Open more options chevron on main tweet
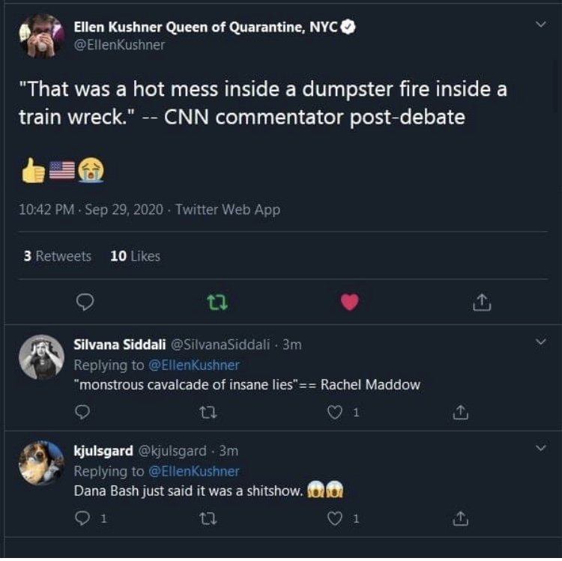 pyautogui.click(x=541, y=25)
